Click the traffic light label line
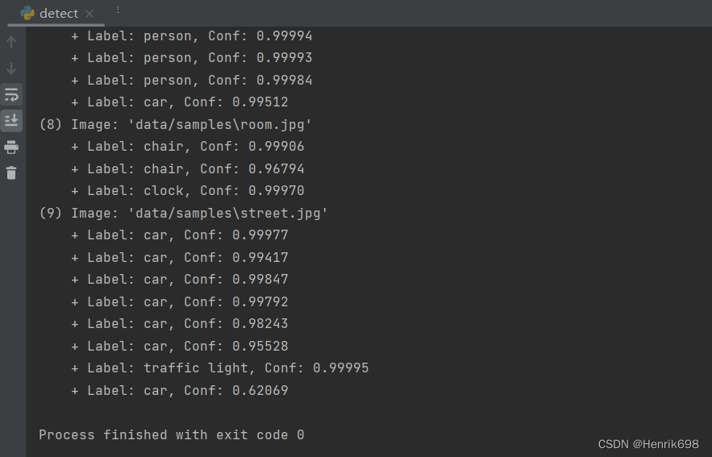The height and width of the screenshot is (457, 712). [220, 368]
